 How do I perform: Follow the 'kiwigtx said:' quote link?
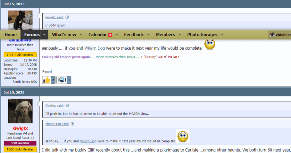point(55,17)
